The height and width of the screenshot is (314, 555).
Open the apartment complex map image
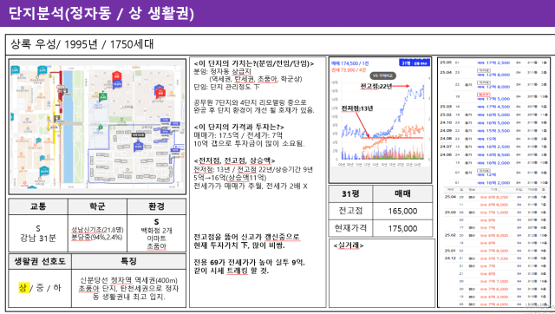pyautogui.click(x=97, y=127)
